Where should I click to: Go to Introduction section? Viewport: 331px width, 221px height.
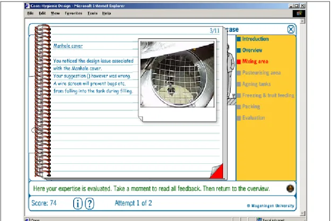click(x=255, y=39)
